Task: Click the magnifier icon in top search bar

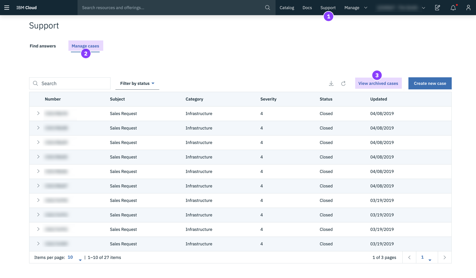Action: pos(267,8)
